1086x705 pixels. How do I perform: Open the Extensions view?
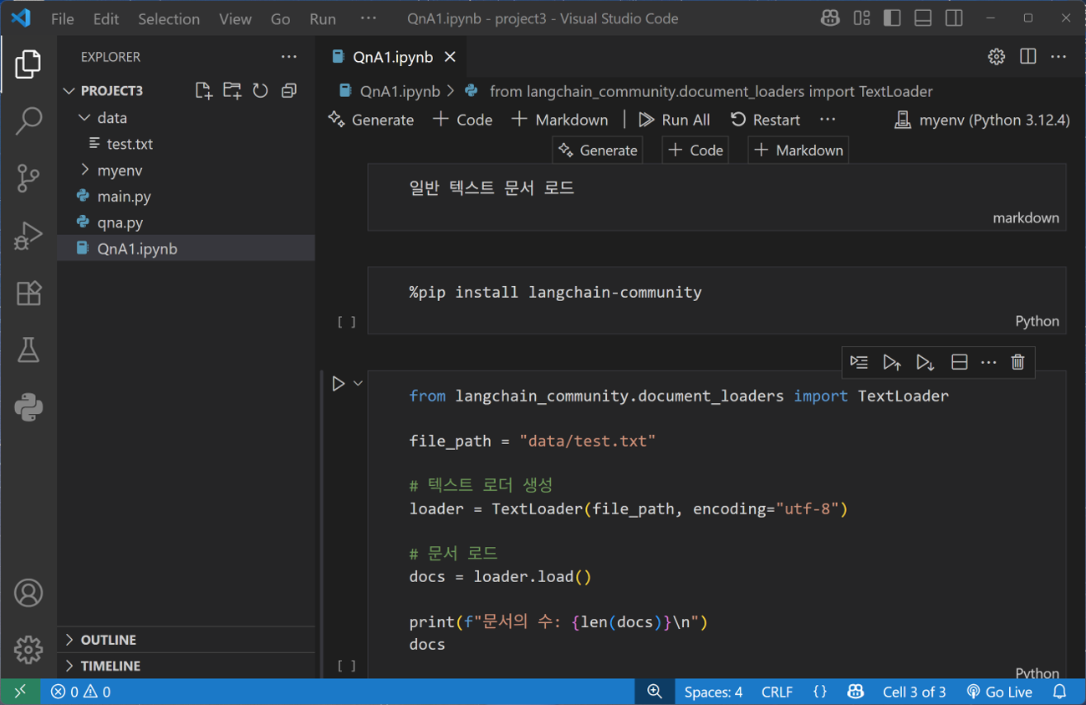pyautogui.click(x=28, y=293)
